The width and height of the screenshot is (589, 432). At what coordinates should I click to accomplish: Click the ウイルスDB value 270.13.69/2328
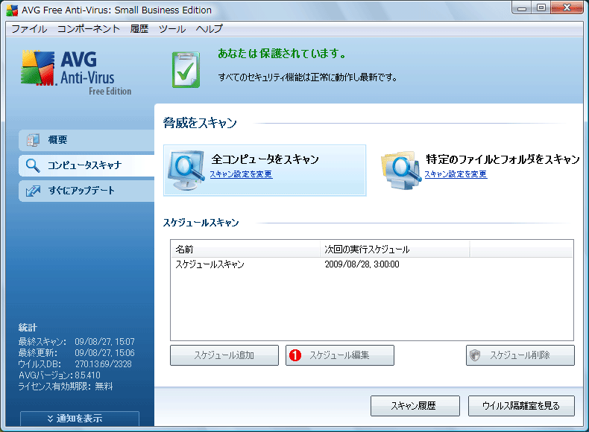104,364
